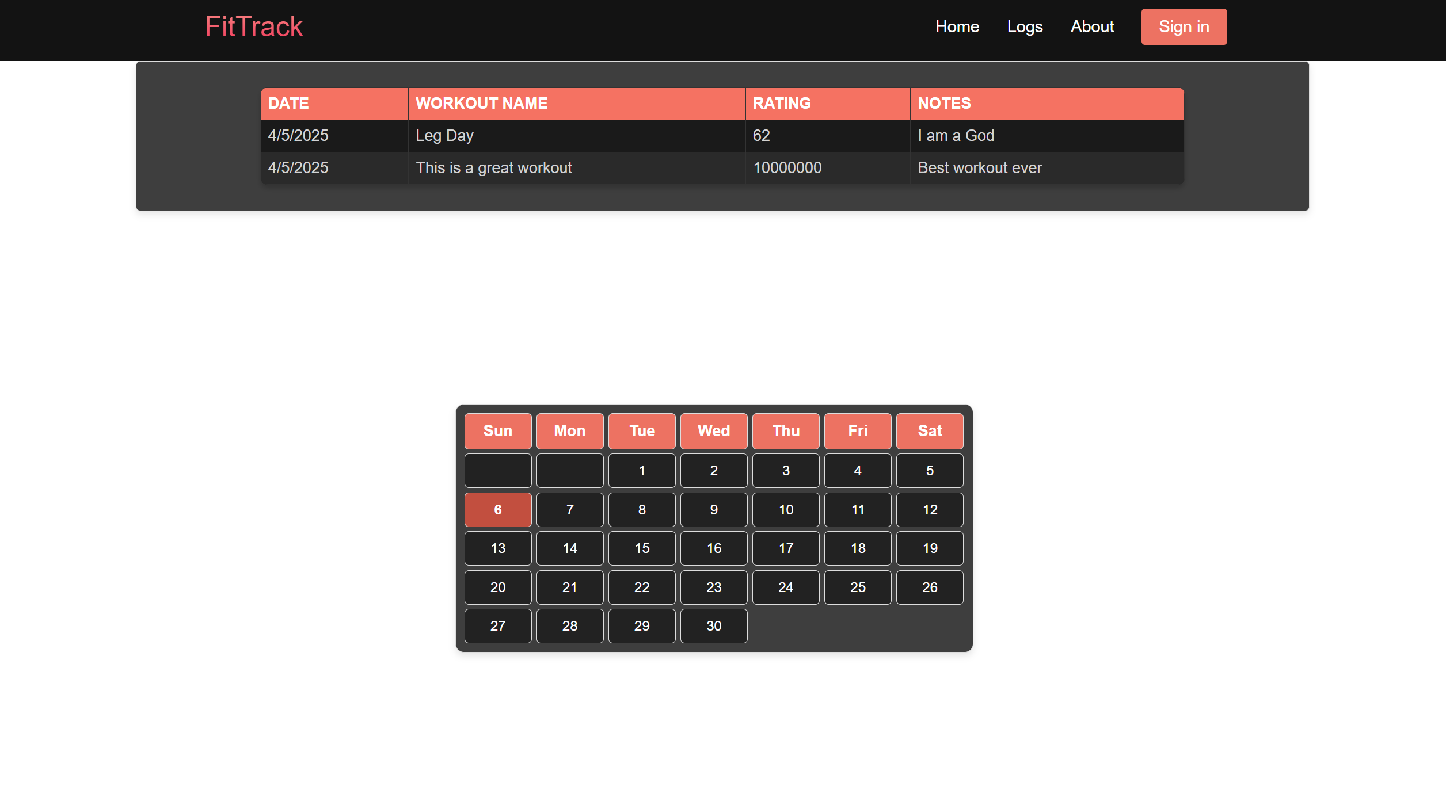Select highlighted day 6 on calendar
Image resolution: width=1446 pixels, height=805 pixels.
tap(497, 510)
